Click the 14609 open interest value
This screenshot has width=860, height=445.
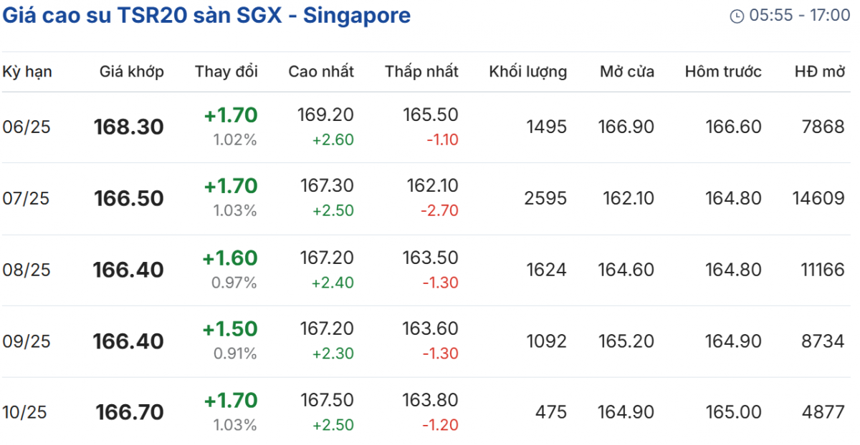818,198
